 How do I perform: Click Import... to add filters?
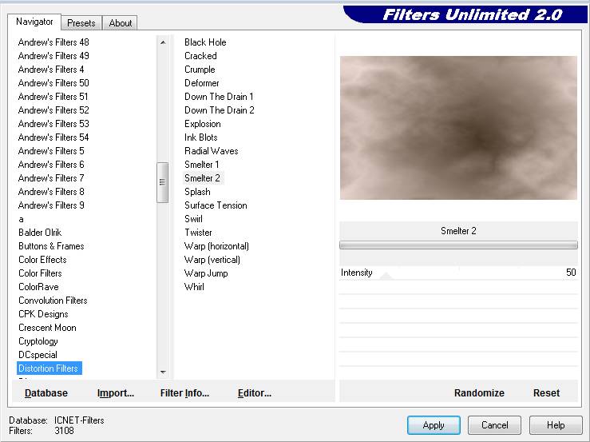[116, 392]
